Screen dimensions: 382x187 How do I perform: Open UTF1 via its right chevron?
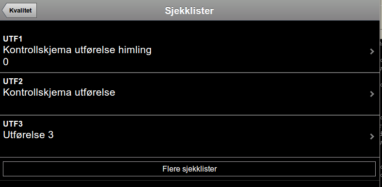click(372, 51)
